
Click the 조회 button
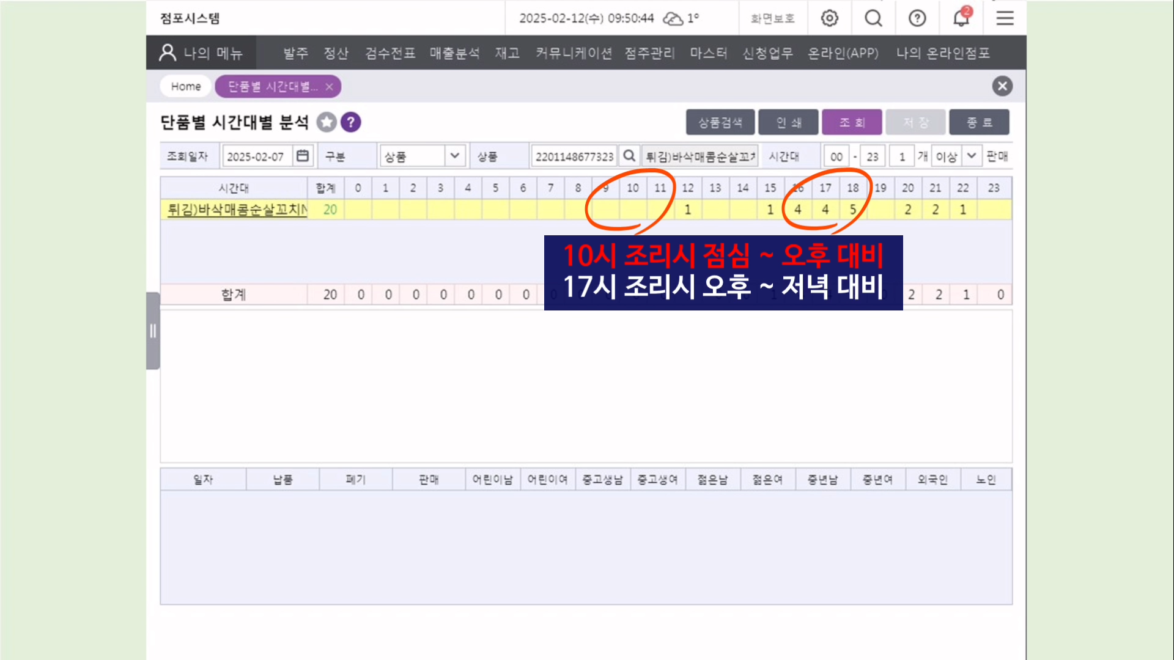(852, 122)
